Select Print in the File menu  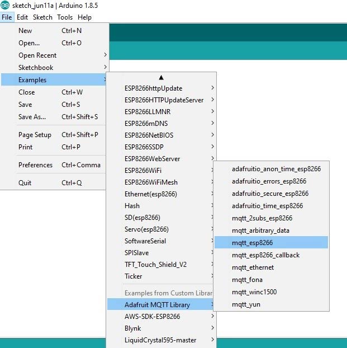[x=53, y=147]
